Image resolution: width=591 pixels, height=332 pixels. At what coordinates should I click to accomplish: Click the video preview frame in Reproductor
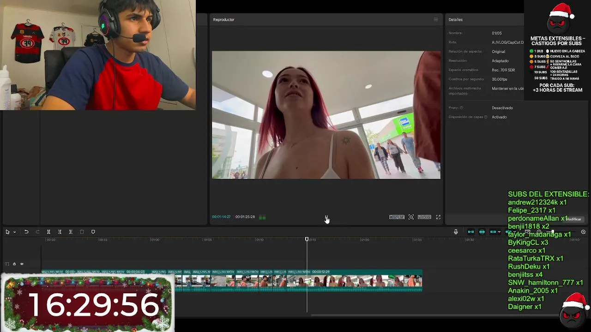(326, 115)
